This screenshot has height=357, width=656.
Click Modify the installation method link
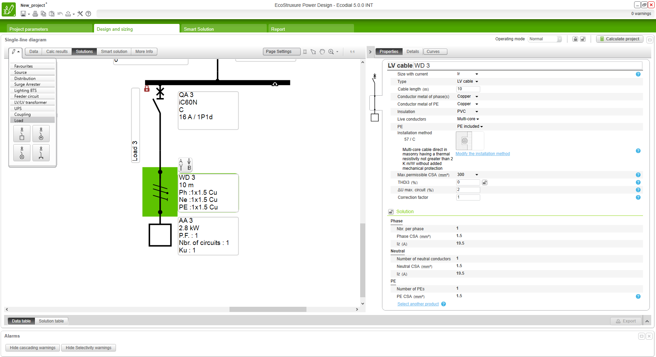[482, 154]
